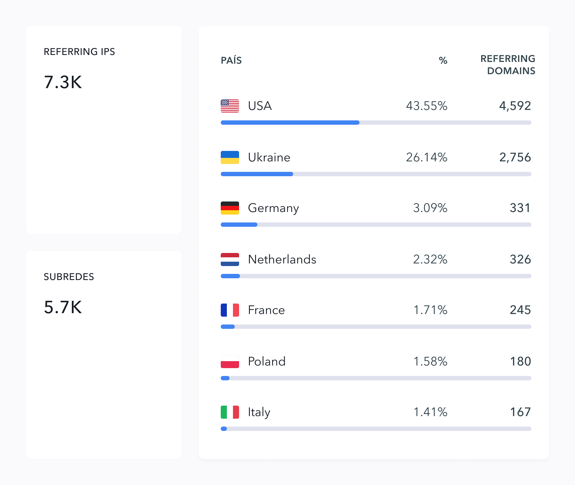Image resolution: width=575 pixels, height=485 pixels.
Task: Open Ukraine's 2,756 referring domains count
Action: tap(515, 157)
